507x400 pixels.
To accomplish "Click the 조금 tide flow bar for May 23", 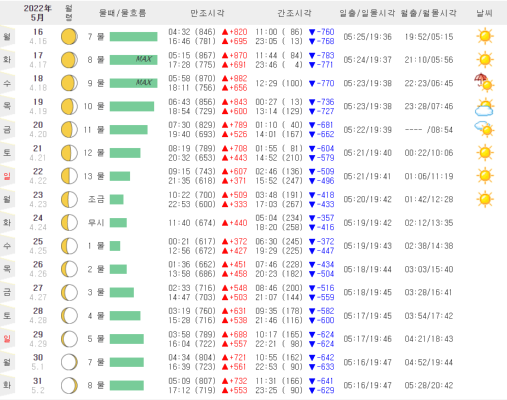I will pos(117,199).
